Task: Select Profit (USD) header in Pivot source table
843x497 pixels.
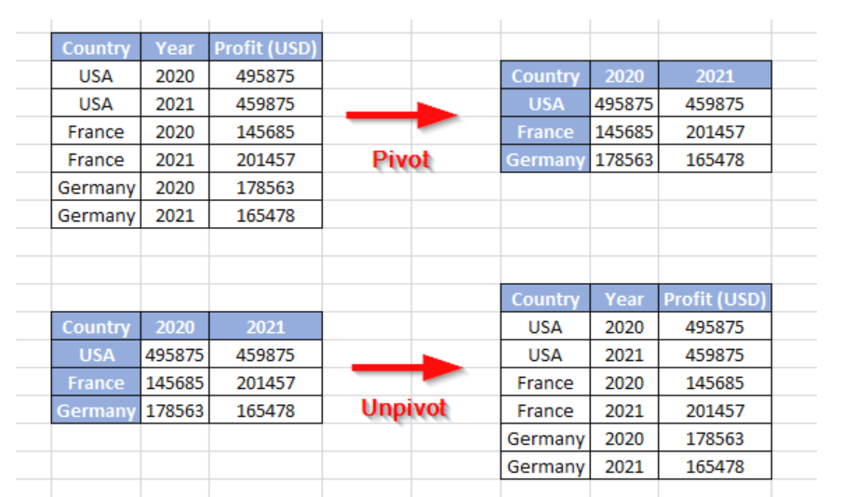Action: [x=265, y=47]
